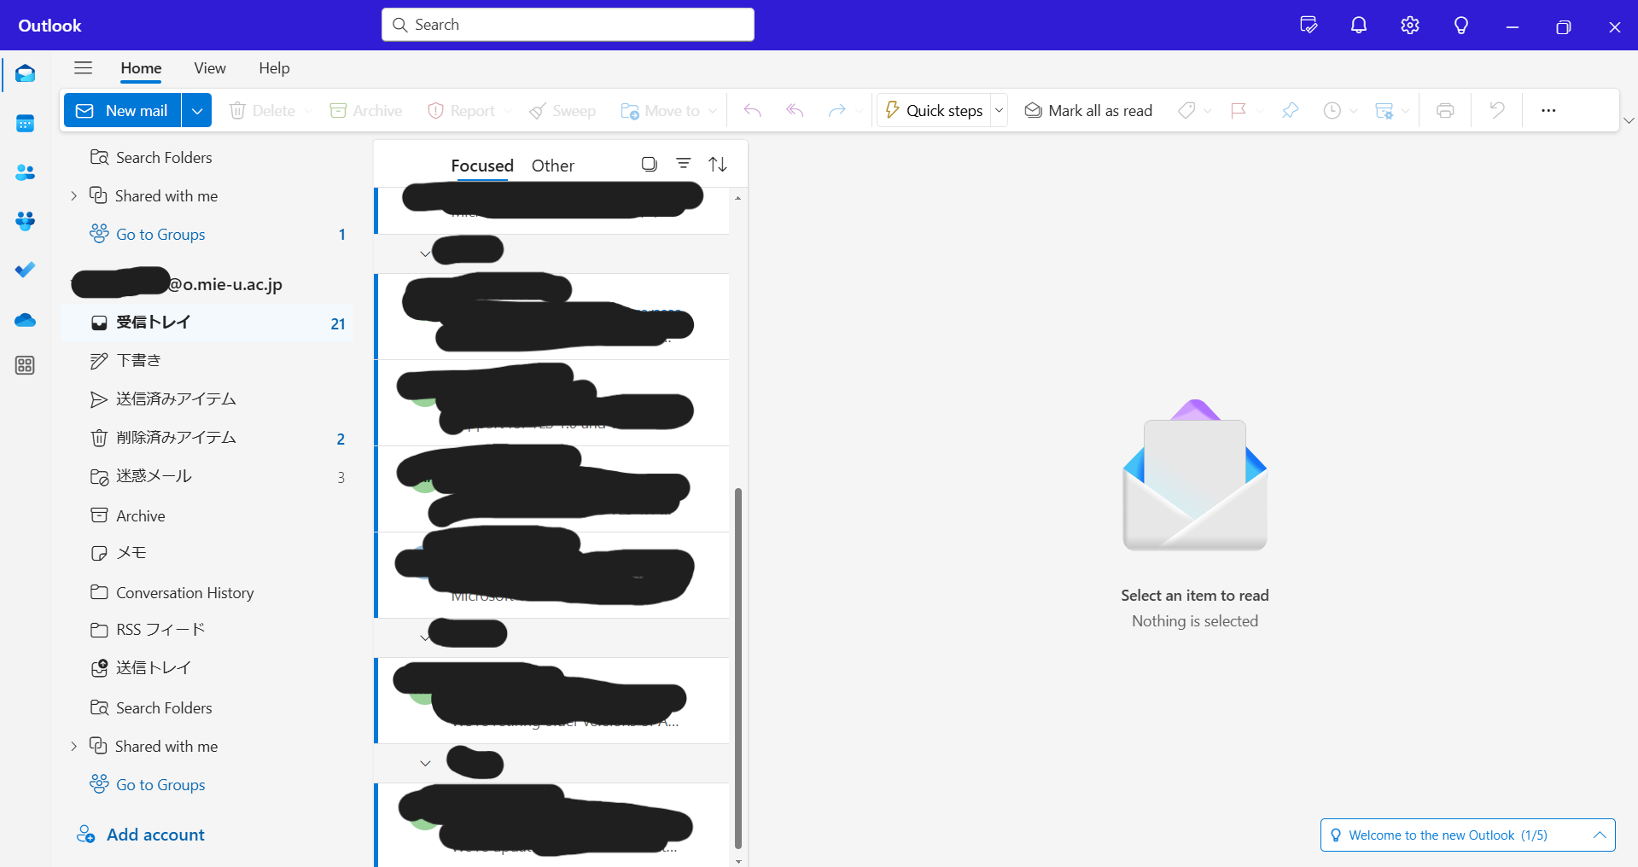The width and height of the screenshot is (1638, 867).
Task: Open the 送信トレイ outbox folder
Action: point(207,668)
